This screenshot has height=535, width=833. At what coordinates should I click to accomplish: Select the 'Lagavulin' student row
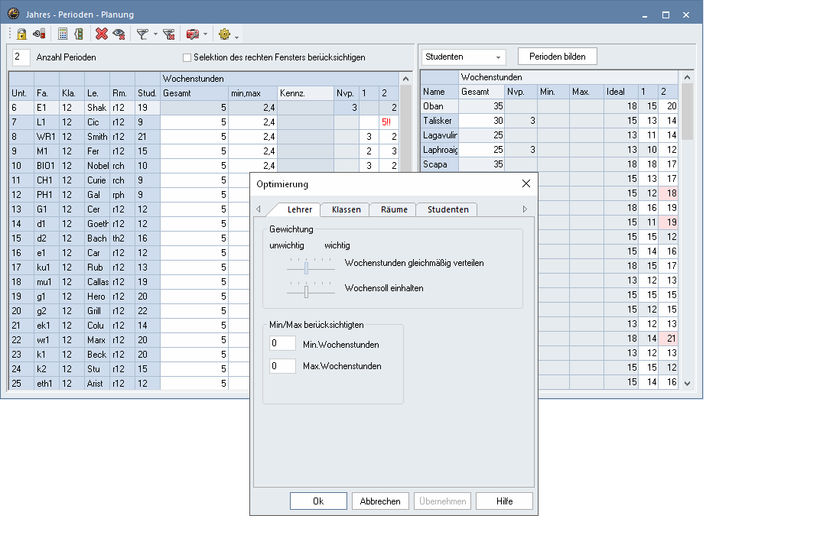(x=549, y=135)
